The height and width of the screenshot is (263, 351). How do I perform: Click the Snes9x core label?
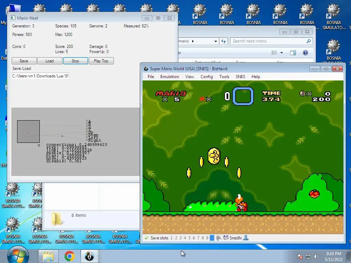tap(235, 238)
